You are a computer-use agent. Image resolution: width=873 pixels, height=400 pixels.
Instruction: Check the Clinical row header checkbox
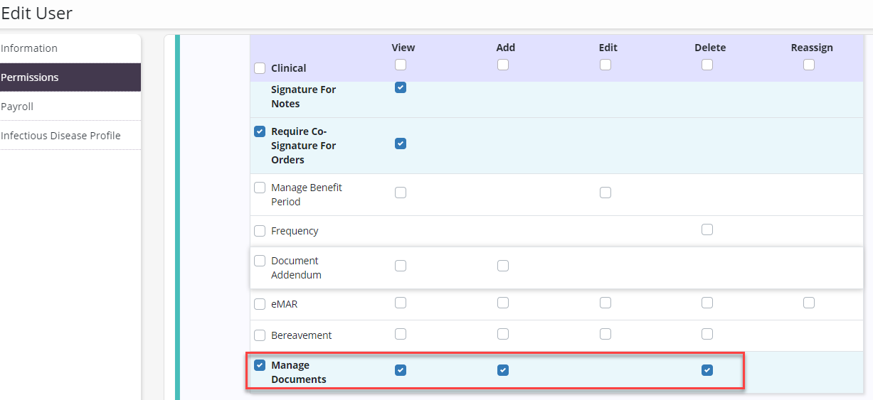point(260,68)
